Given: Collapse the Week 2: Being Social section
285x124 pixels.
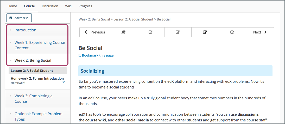Looking at the screenshot, I should (11, 60).
